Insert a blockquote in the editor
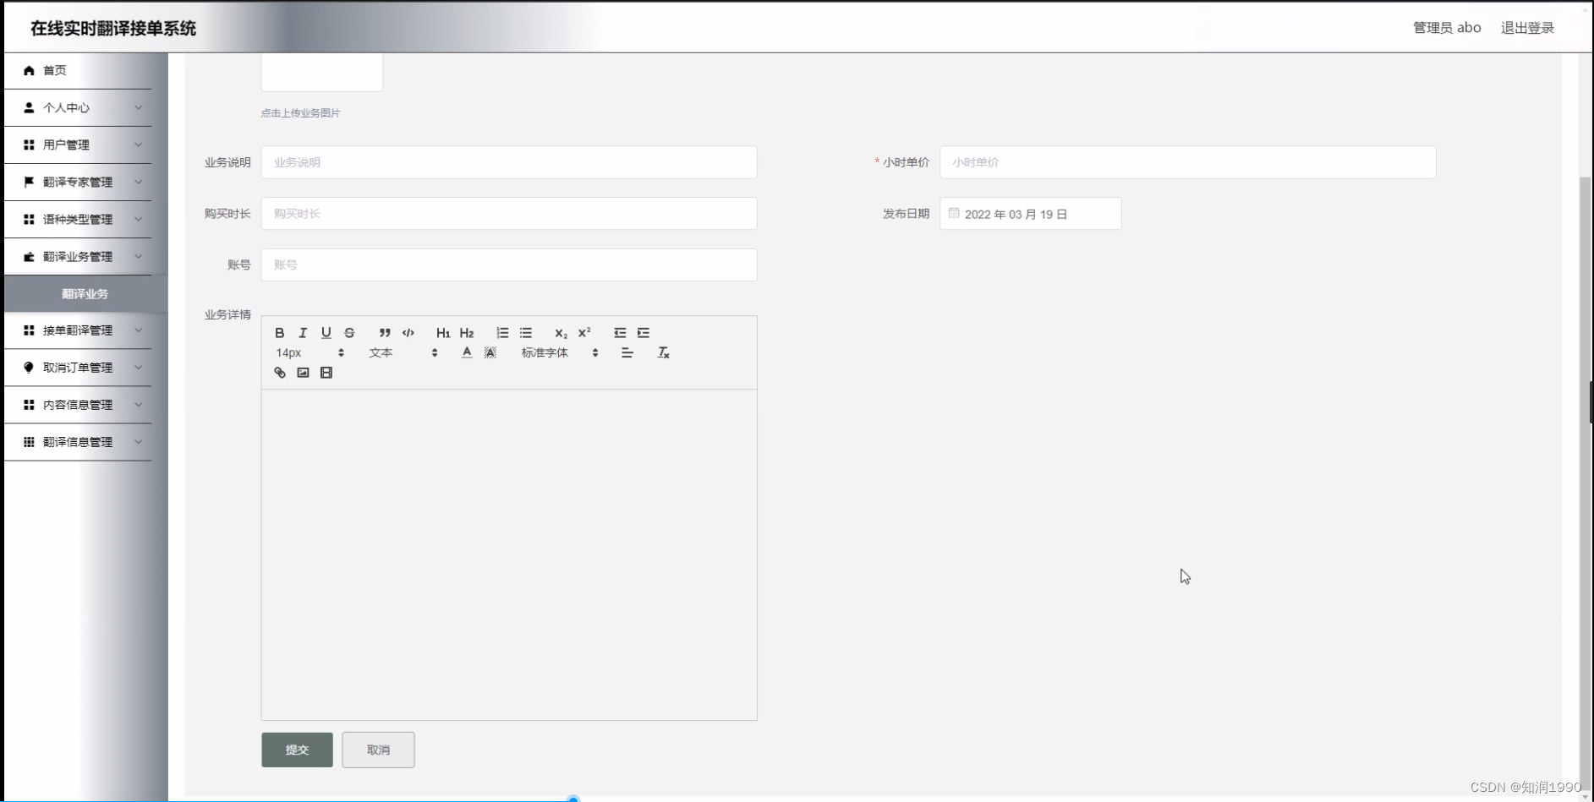 click(x=385, y=333)
